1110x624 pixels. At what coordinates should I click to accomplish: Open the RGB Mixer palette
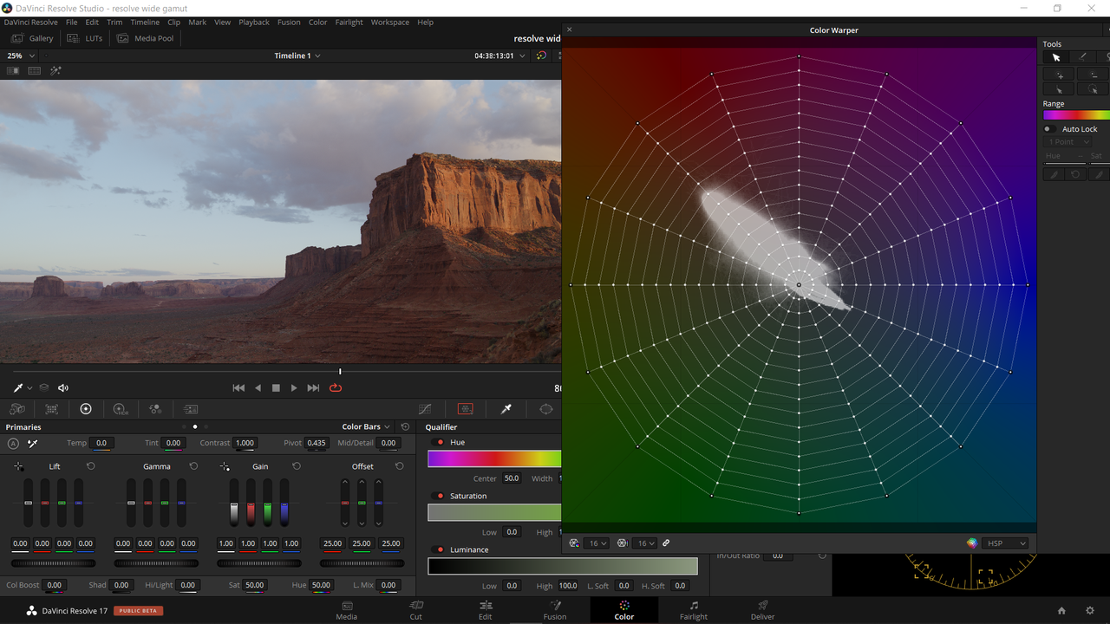point(155,409)
